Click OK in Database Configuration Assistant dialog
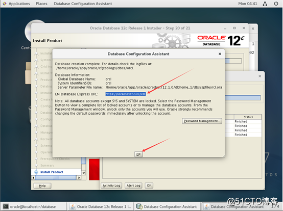The width and height of the screenshot is (283, 211). 138,154
